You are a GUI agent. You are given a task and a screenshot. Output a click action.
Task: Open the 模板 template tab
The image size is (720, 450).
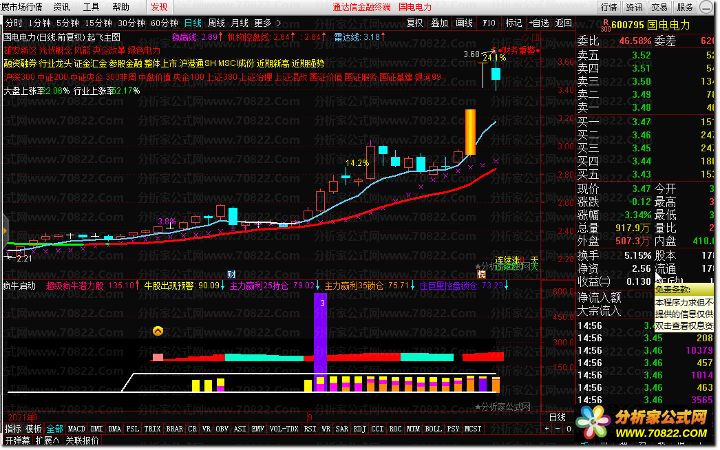coord(34,429)
